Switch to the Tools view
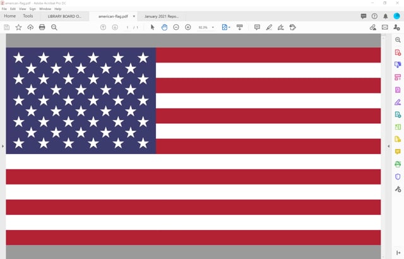 point(28,16)
